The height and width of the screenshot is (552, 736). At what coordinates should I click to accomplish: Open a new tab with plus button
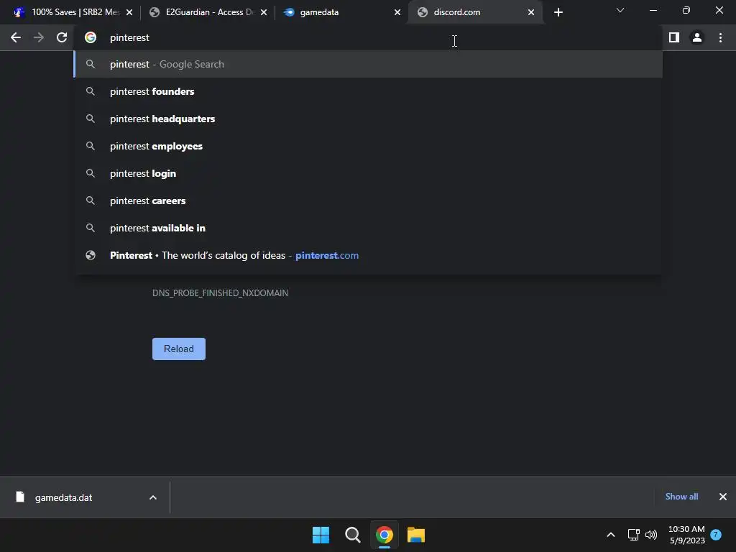pyautogui.click(x=558, y=12)
